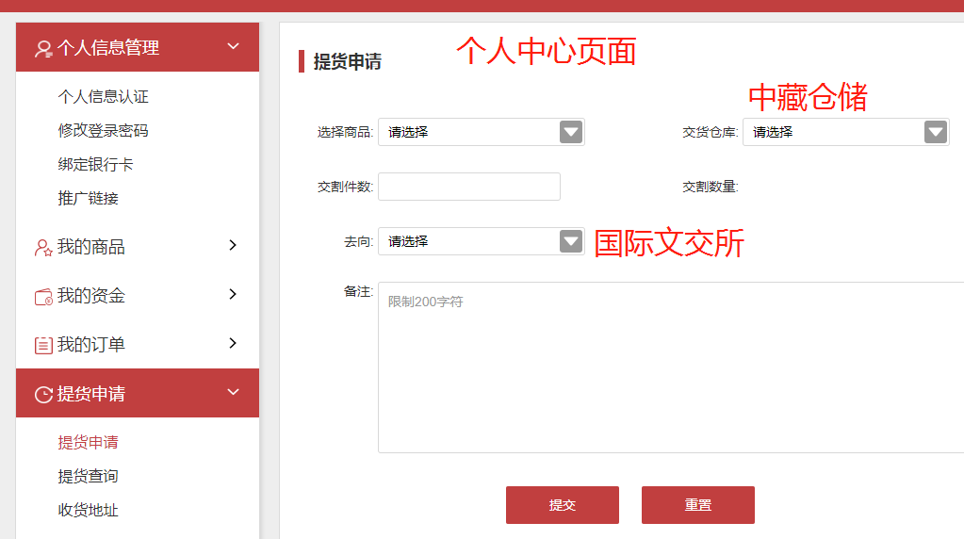This screenshot has width=964, height=539.
Task: Click the 重置 button
Action: click(x=697, y=505)
